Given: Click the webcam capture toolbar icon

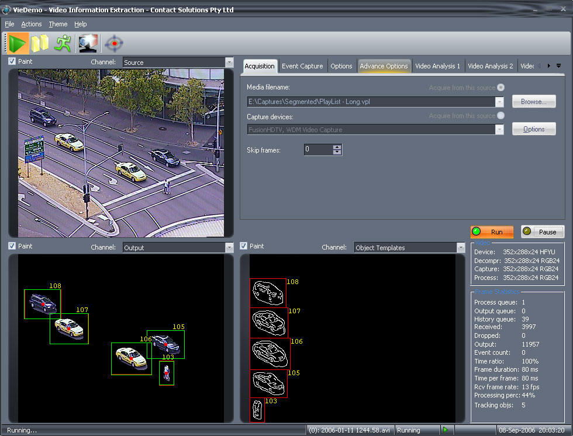Looking at the screenshot, I should pos(88,43).
